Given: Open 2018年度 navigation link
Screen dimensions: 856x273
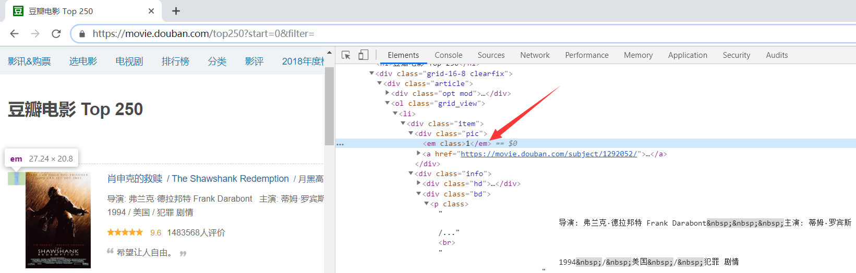Looking at the screenshot, I should (303, 61).
